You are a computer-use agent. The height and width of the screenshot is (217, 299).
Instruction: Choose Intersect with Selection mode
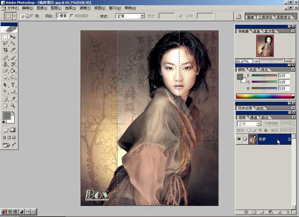[37, 16]
